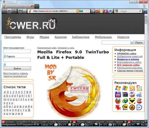Click the orange RSS feed icon
This screenshot has height=128, width=149.
78,11
